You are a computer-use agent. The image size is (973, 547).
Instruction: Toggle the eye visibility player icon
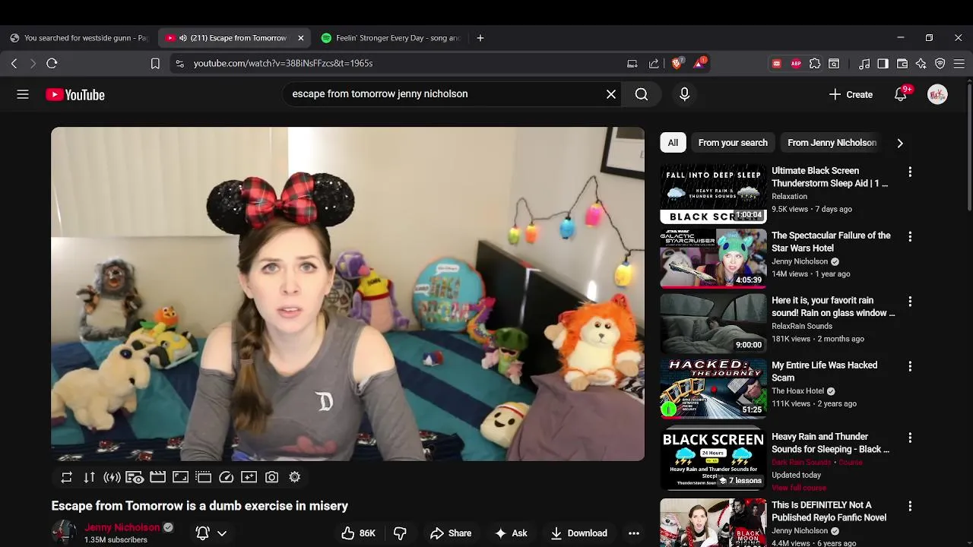click(x=135, y=477)
